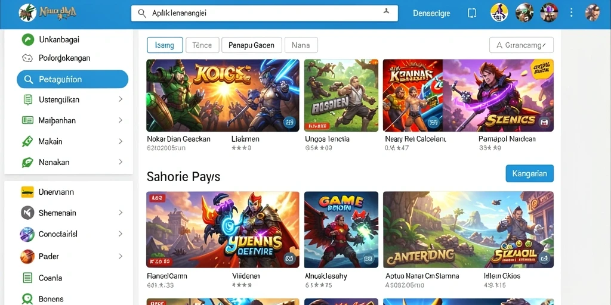Click the Poilordokangan sidebar icon
The width and height of the screenshot is (611, 305).
27,58
